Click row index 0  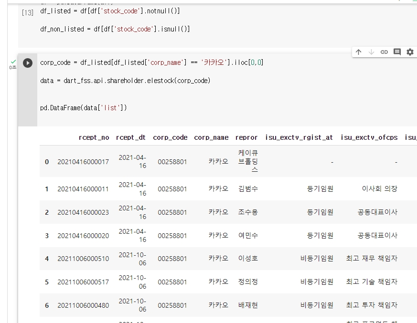(47, 162)
